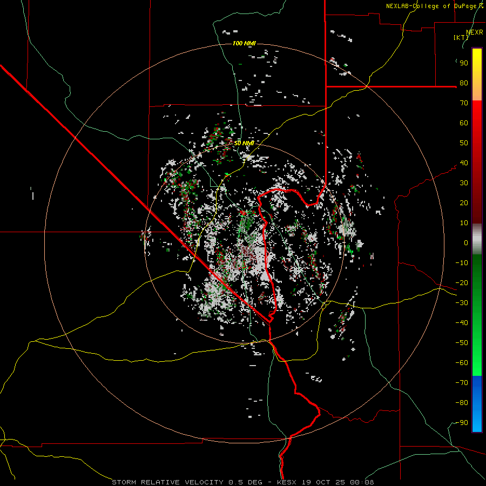
Task: Click the 100 NMI range ring label
Action: (x=244, y=43)
